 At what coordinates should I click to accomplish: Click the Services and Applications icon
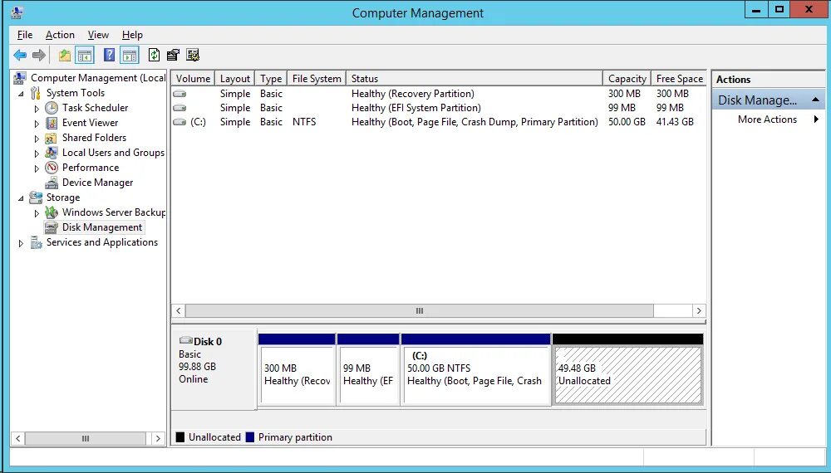[x=36, y=242]
